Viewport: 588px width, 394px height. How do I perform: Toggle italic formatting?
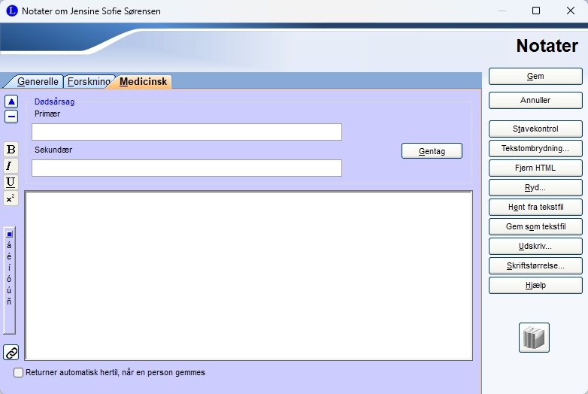(x=11, y=165)
